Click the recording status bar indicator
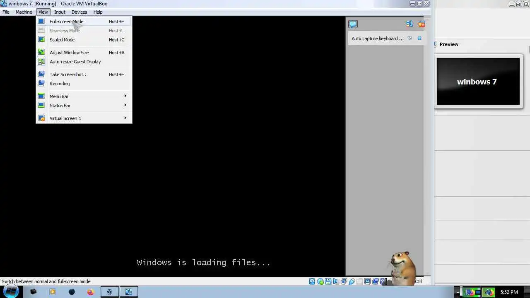 [x=375, y=281]
